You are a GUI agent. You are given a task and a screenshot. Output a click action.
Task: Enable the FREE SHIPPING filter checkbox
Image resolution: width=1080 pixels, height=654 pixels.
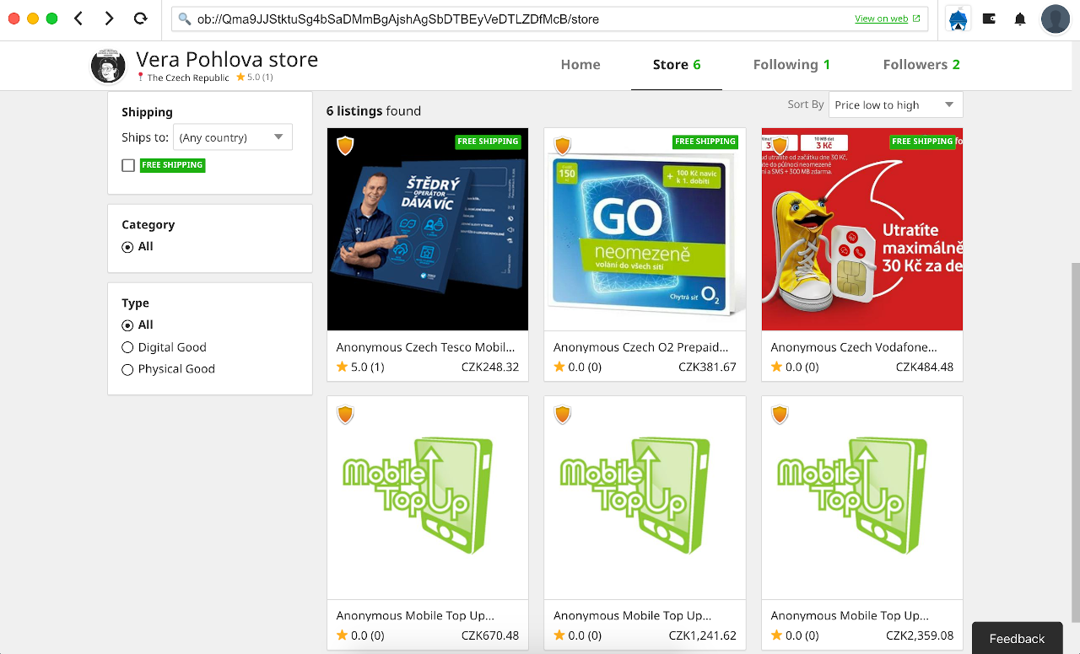(x=127, y=165)
